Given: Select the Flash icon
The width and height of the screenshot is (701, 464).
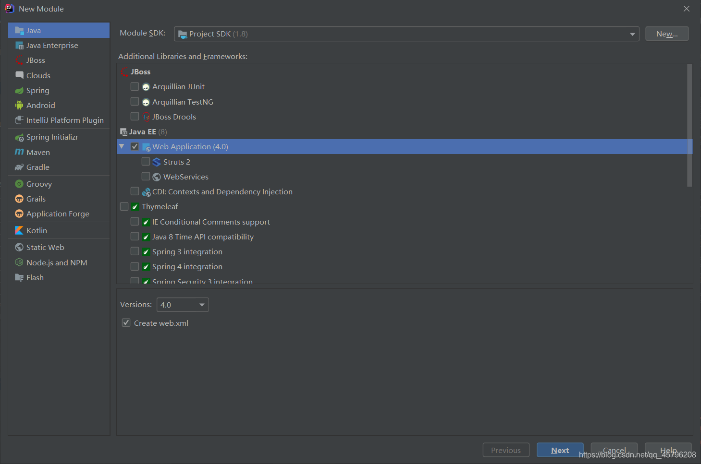Looking at the screenshot, I should [x=19, y=277].
